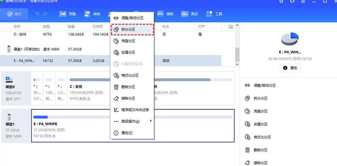Open the 擦除 (Wipe) toolbar tool
This screenshot has width=337, height=166.
click(166, 14)
